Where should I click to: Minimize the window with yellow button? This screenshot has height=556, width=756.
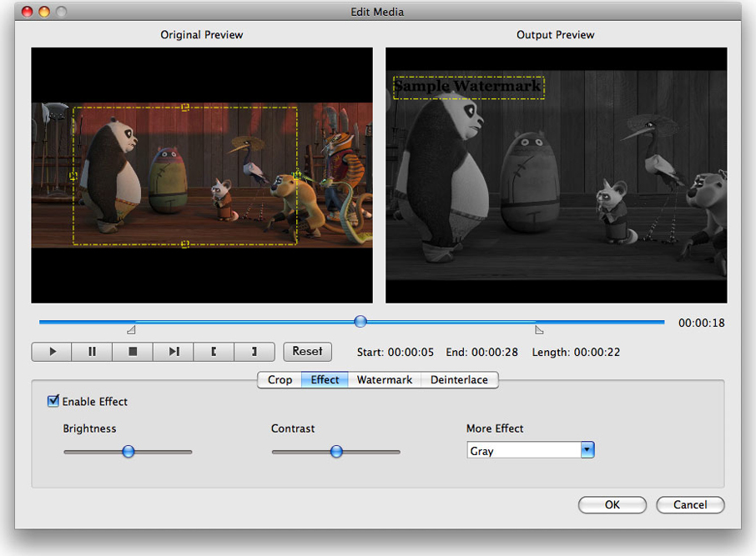coord(44,12)
